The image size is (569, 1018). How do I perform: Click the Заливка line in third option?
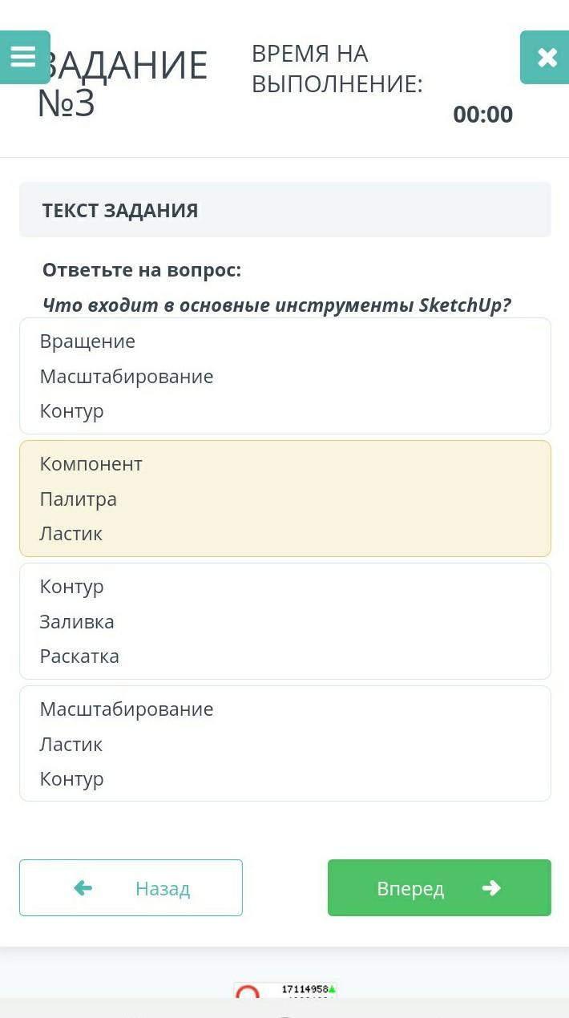77,621
